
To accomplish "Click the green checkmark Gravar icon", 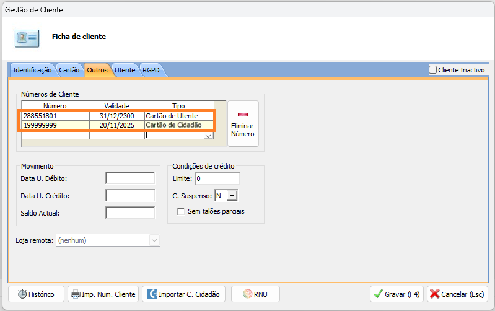I will [379, 294].
